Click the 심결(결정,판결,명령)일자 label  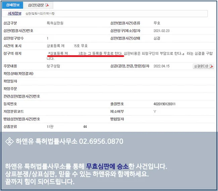tap(130, 66)
